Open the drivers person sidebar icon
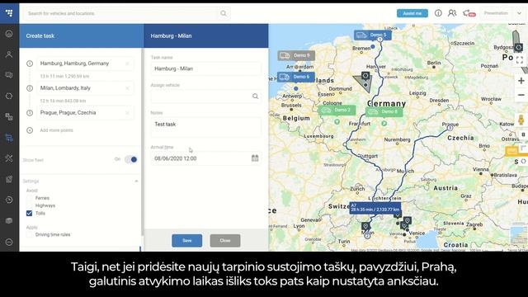Screen dimensions: 528x297 pos(9,54)
